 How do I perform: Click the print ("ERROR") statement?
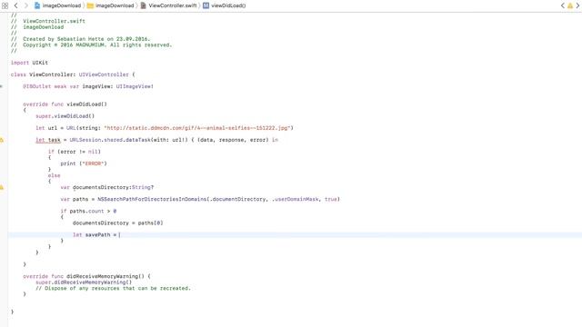(x=84, y=163)
